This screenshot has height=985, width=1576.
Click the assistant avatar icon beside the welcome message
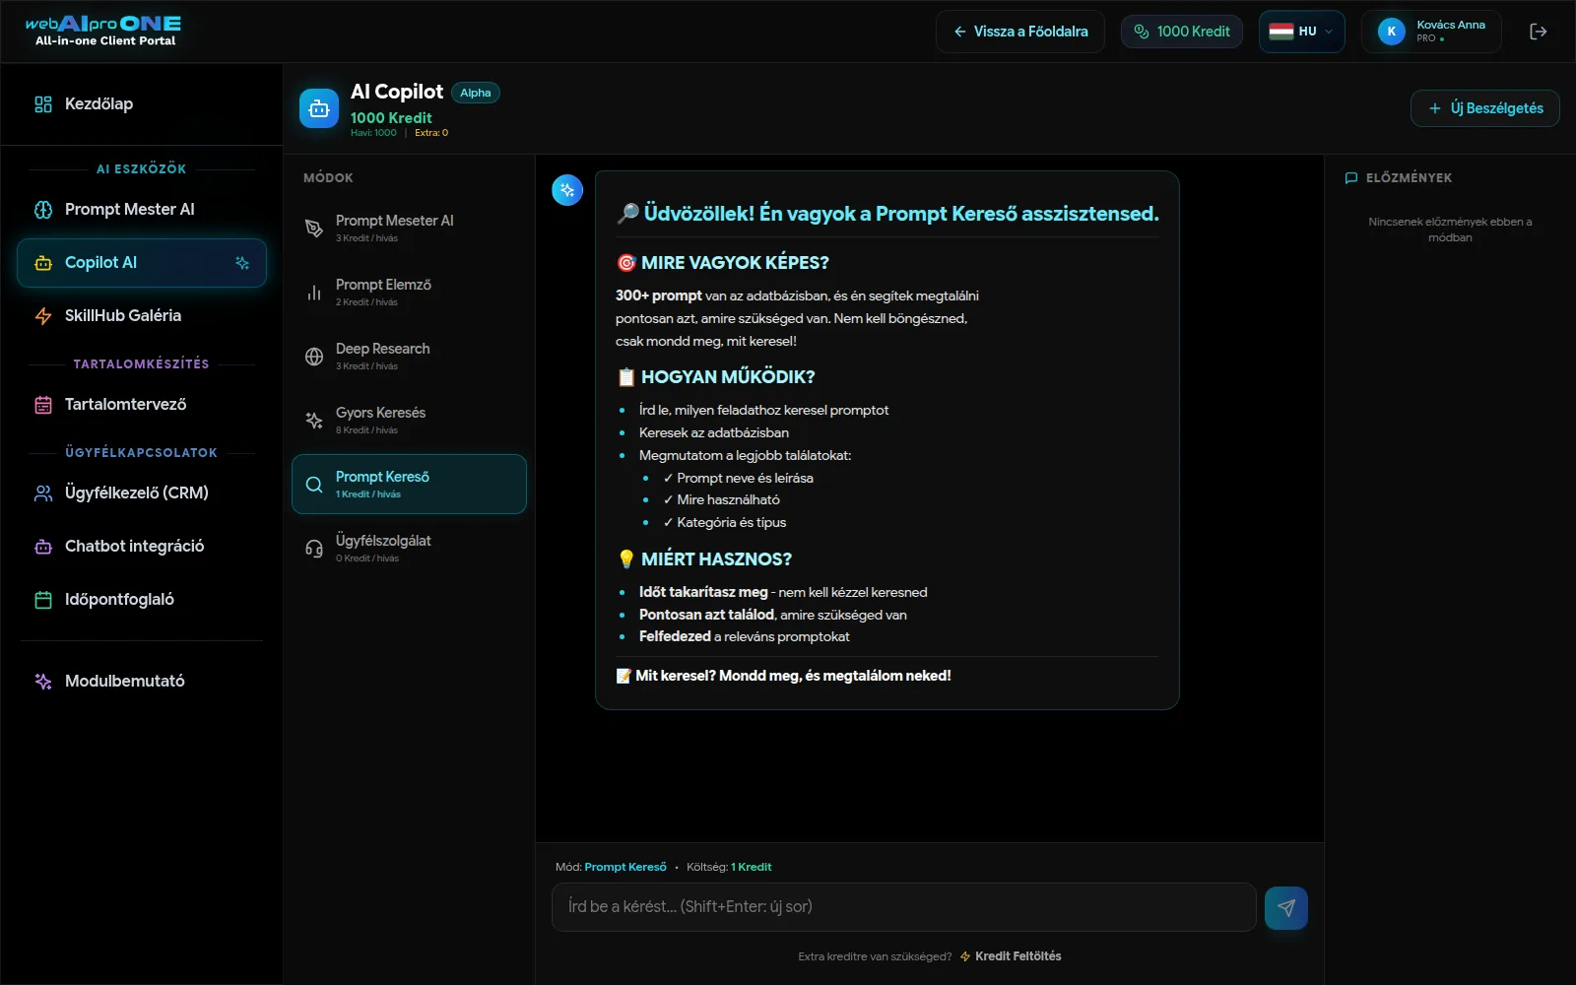[x=567, y=190]
